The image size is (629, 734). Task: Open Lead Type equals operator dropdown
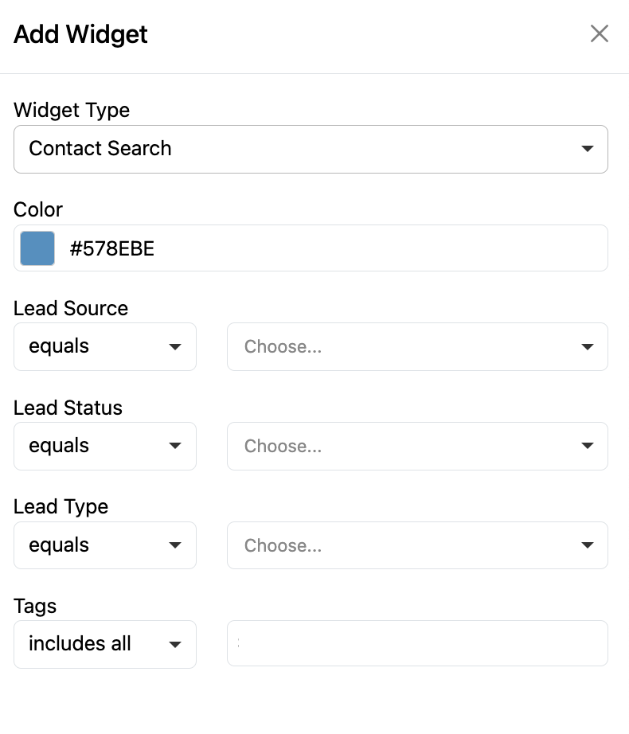pyautogui.click(x=104, y=545)
